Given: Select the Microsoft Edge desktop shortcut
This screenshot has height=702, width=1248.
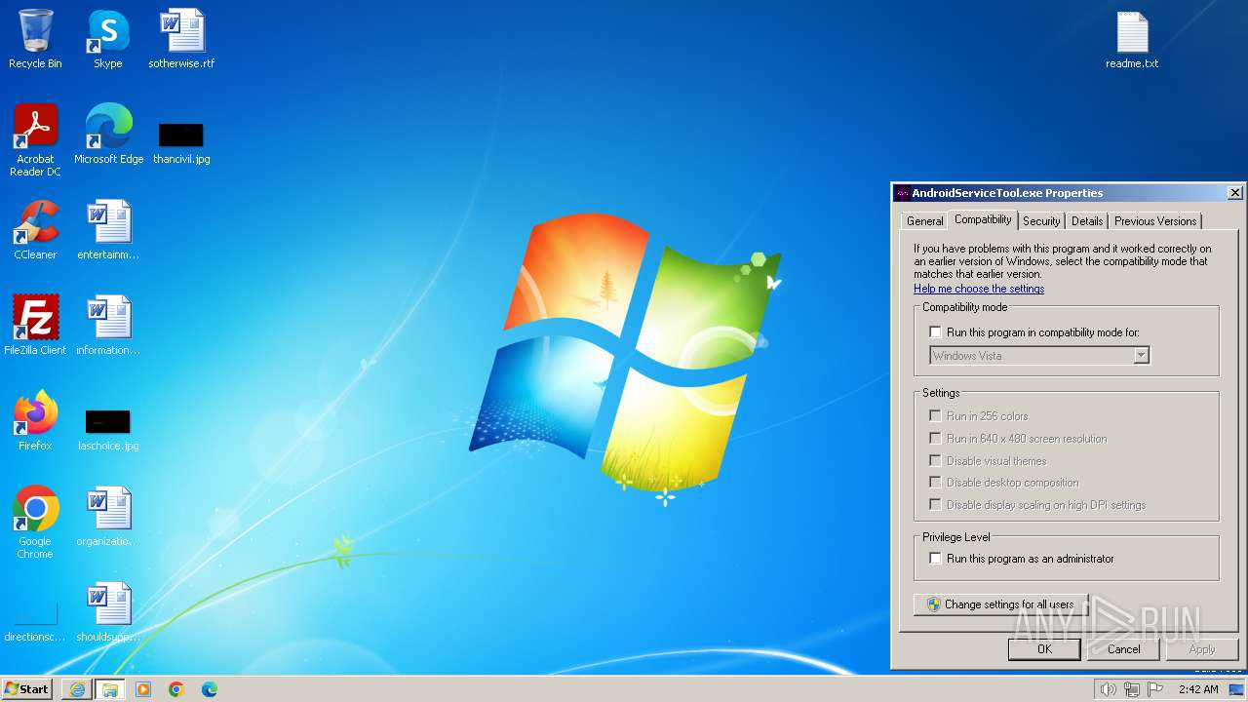Looking at the screenshot, I should click(108, 135).
